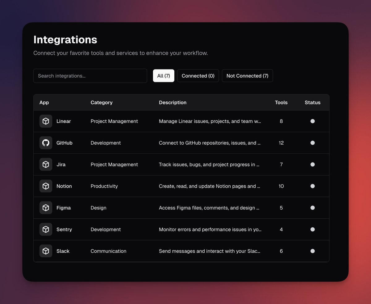
Task: Click the Figma app cube icon
Action: [46, 208]
